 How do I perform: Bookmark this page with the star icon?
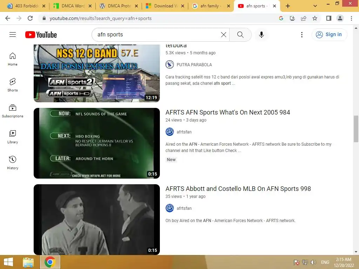point(315,18)
